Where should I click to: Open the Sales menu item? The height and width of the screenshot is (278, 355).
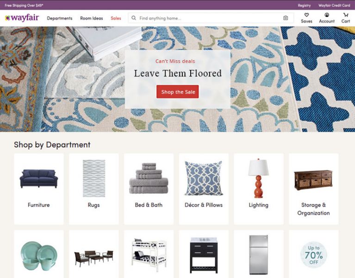116,19
